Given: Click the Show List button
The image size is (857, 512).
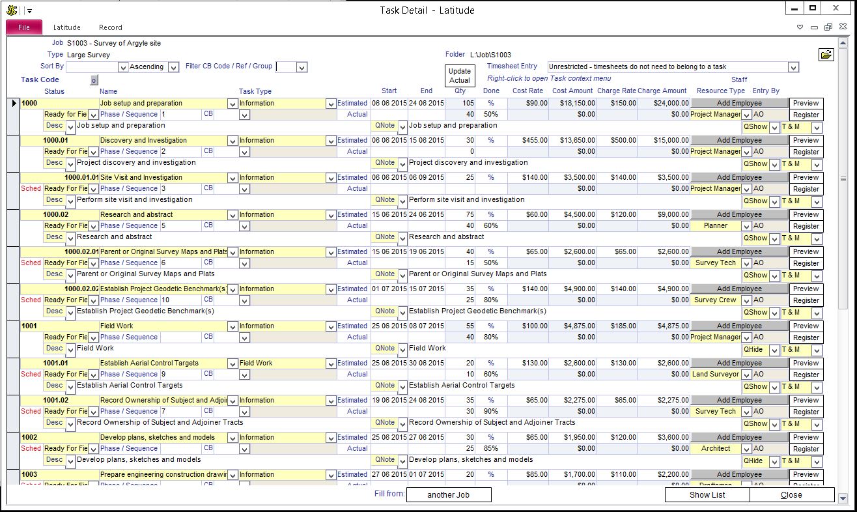Looking at the screenshot, I should pyautogui.click(x=707, y=494).
